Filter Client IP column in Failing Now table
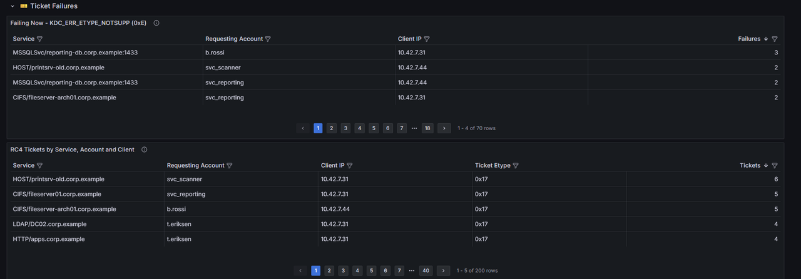The height and width of the screenshot is (279, 801). (427, 39)
